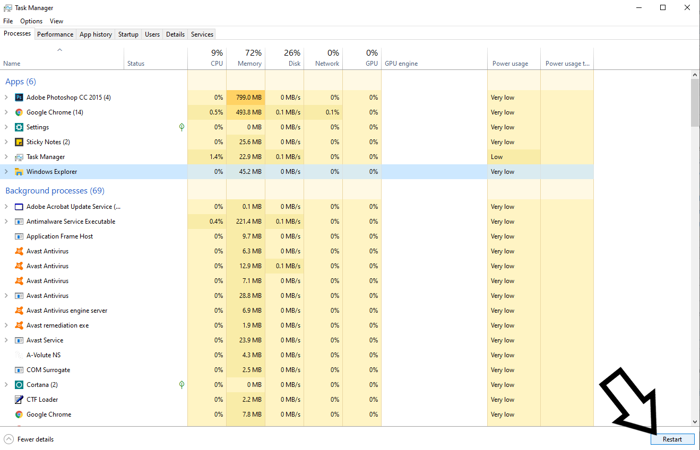Screen dimensions: 700x450
Task: Click the green leaf status icon for Cortana
Action: tap(182, 385)
